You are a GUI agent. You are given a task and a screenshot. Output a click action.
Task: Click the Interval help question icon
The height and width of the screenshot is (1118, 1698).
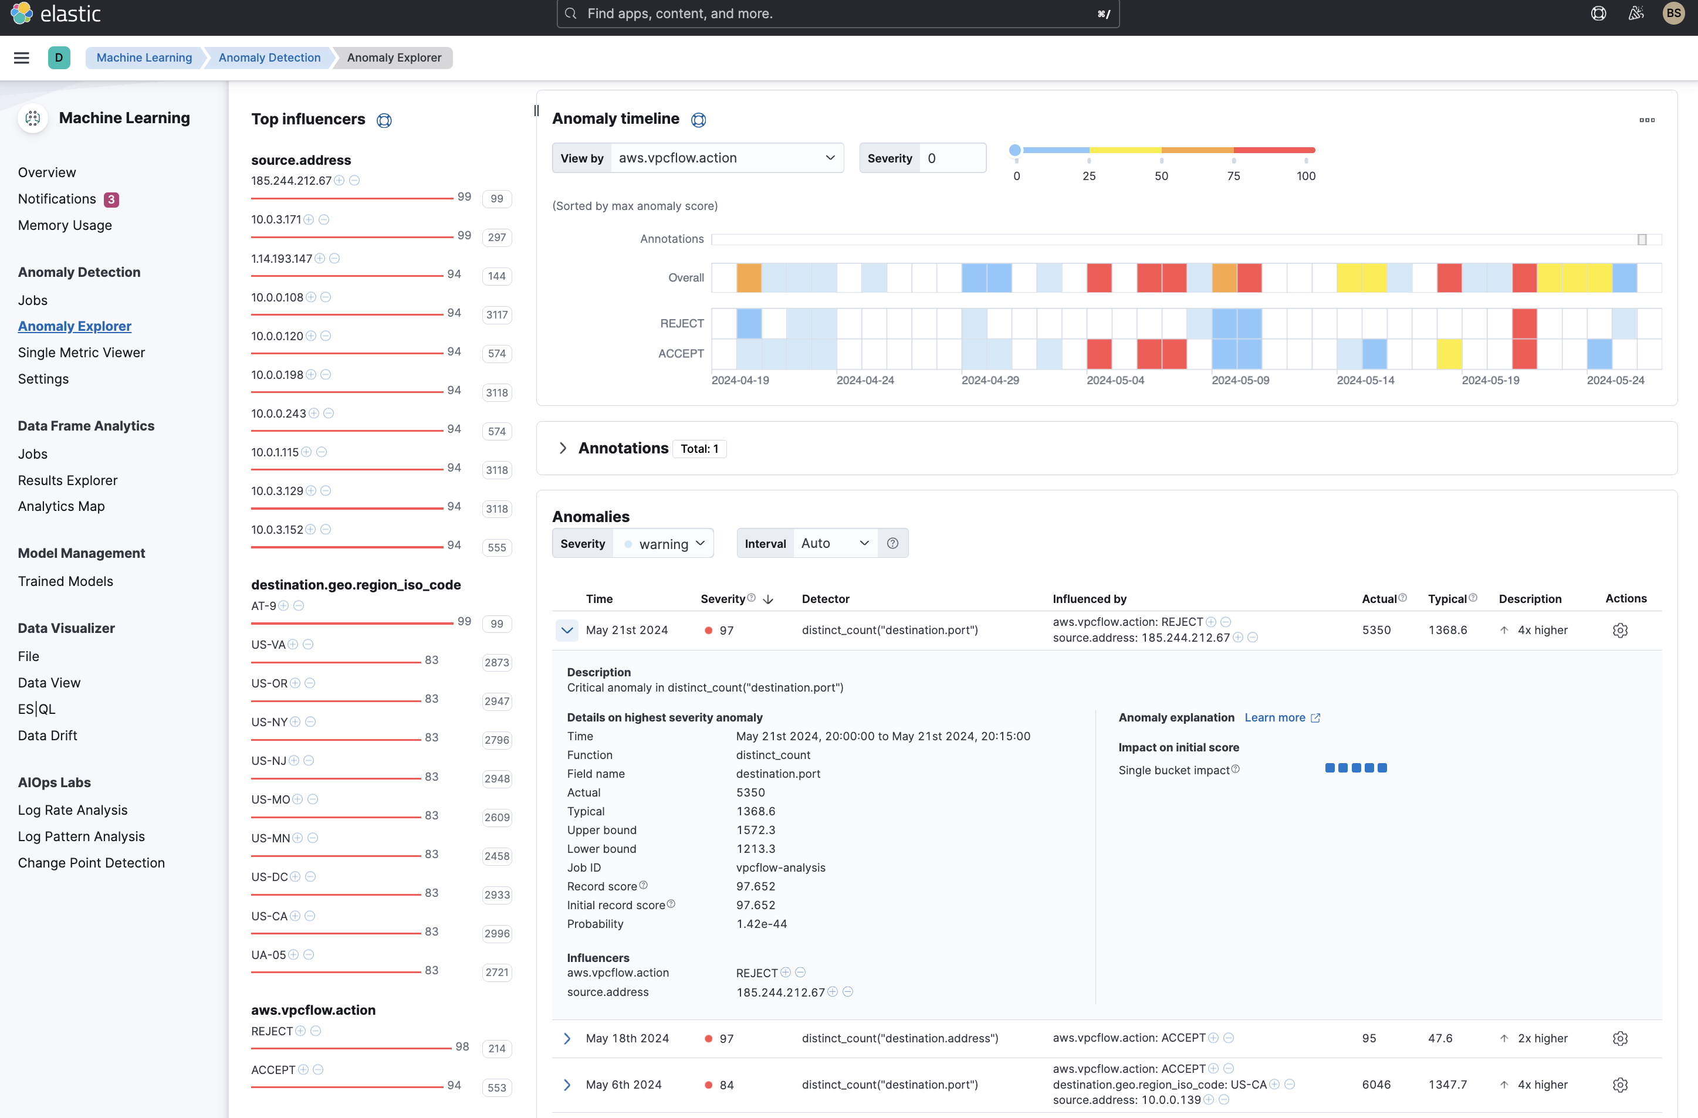point(892,544)
